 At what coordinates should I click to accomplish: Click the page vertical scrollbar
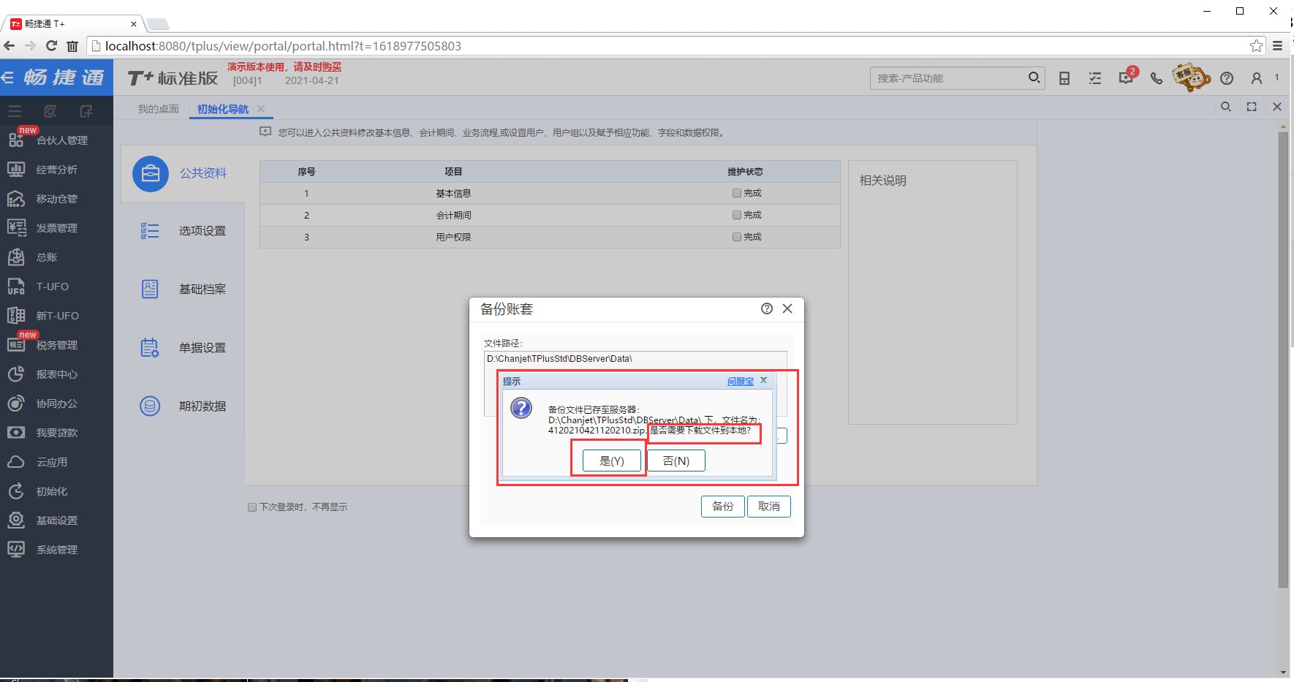[x=1283, y=360]
